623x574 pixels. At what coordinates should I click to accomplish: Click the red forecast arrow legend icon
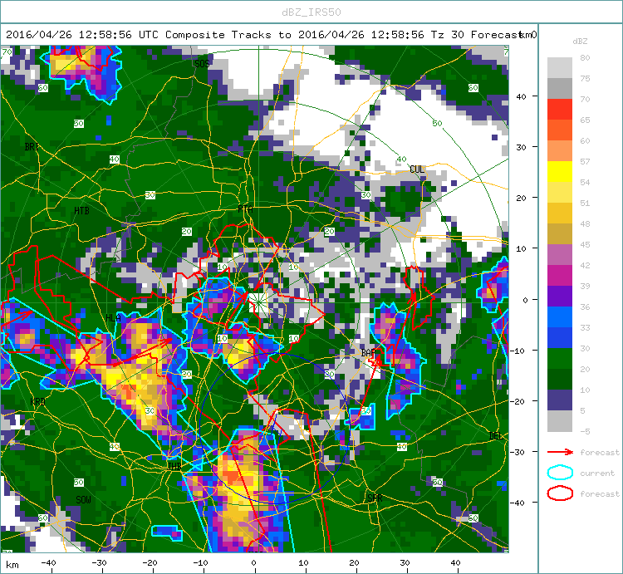coord(560,452)
